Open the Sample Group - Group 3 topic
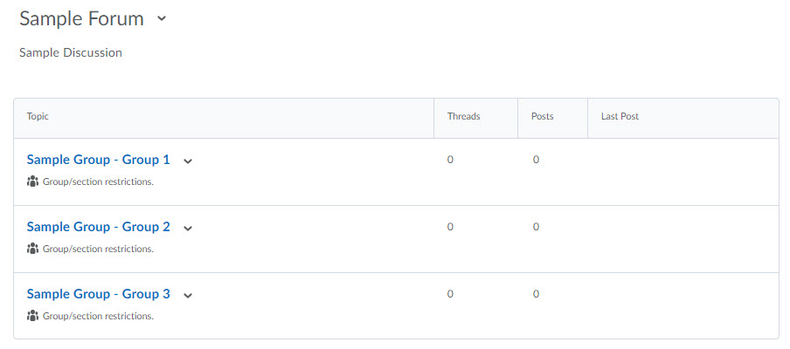The width and height of the screenshot is (790, 349). [99, 294]
